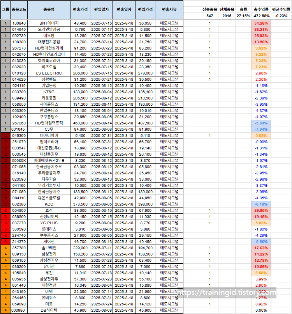This screenshot has width=292, height=314.
Task: Select the LS ELECTRIC name cell
Action: (49, 73)
